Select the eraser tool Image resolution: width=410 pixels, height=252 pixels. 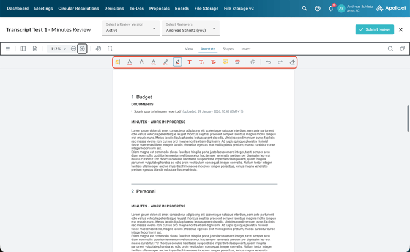click(x=293, y=62)
